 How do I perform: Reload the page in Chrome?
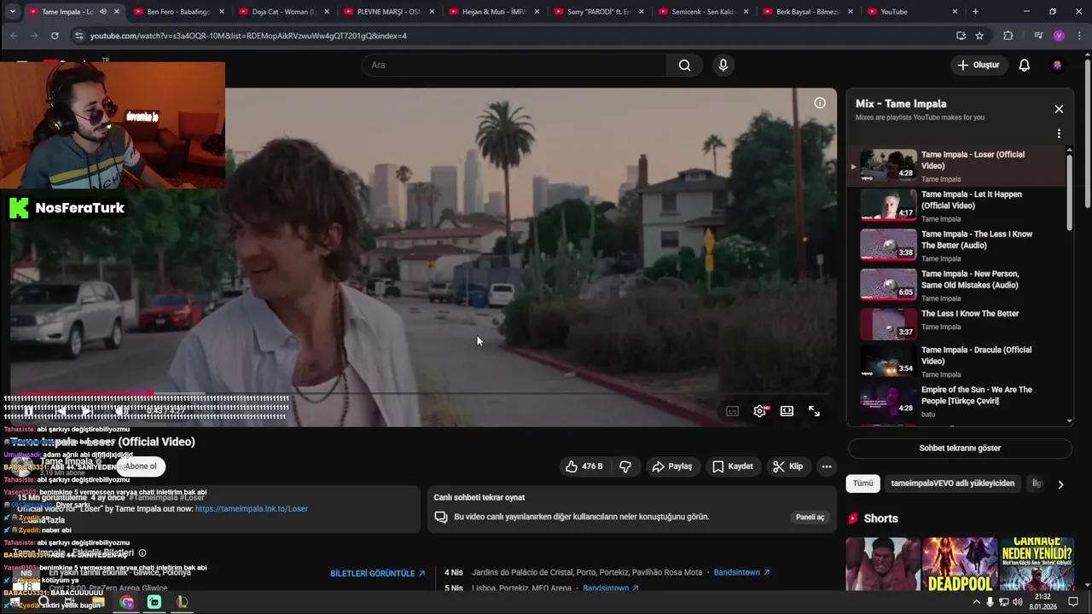coord(55,36)
